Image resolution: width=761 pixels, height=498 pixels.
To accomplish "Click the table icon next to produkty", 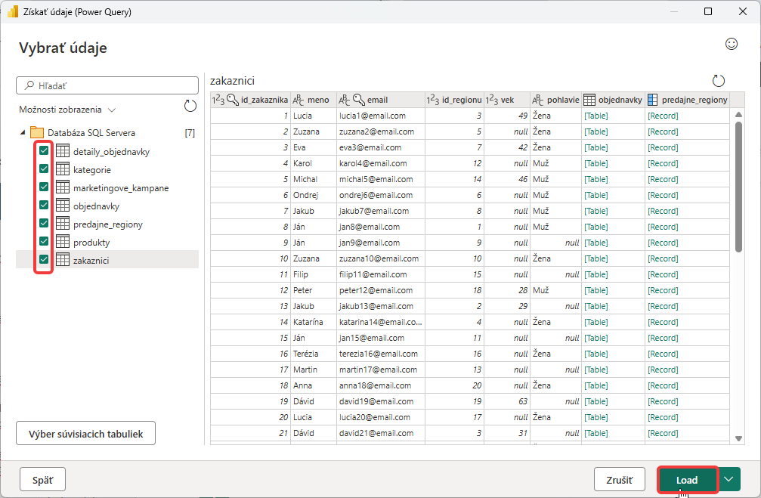I will [x=63, y=241].
